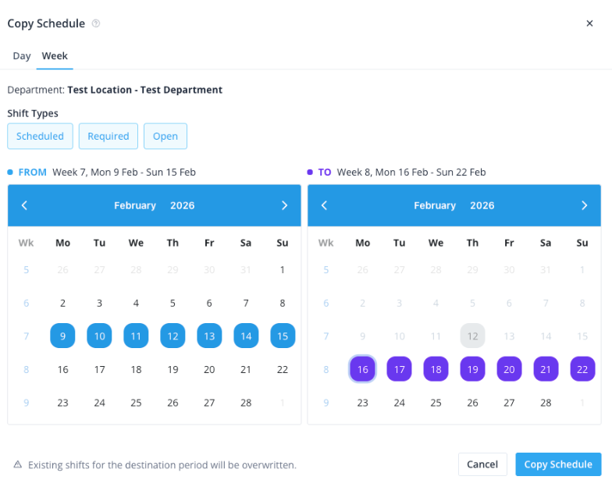Toggle the Required shift type
Image resolution: width=612 pixels, height=487 pixels.
pyautogui.click(x=109, y=136)
